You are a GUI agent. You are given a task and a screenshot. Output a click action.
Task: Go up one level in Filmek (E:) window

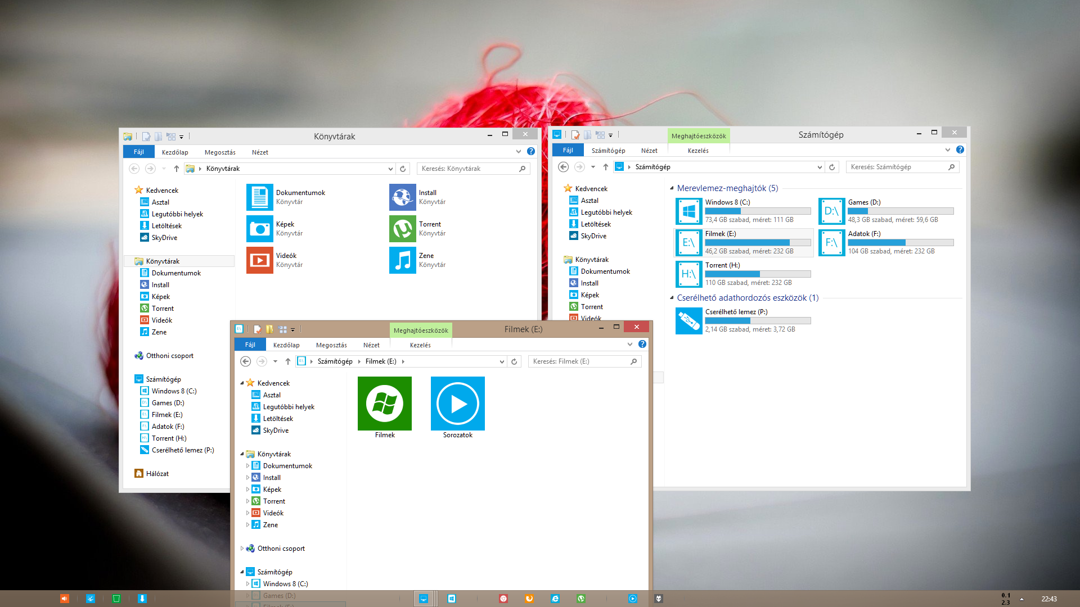pos(288,361)
